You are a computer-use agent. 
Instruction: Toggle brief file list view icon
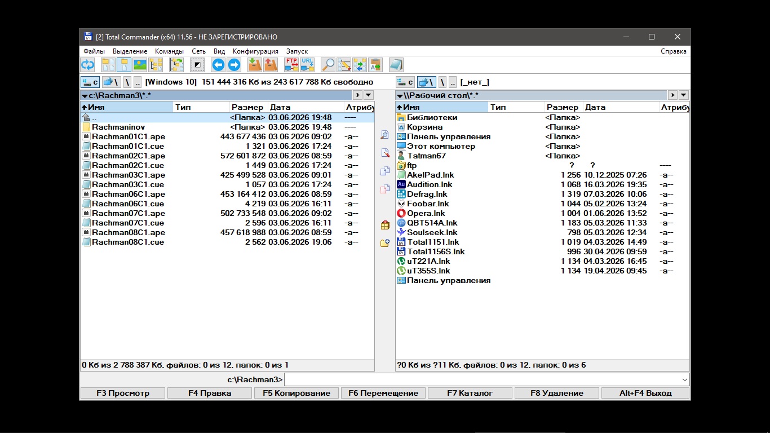(108, 65)
